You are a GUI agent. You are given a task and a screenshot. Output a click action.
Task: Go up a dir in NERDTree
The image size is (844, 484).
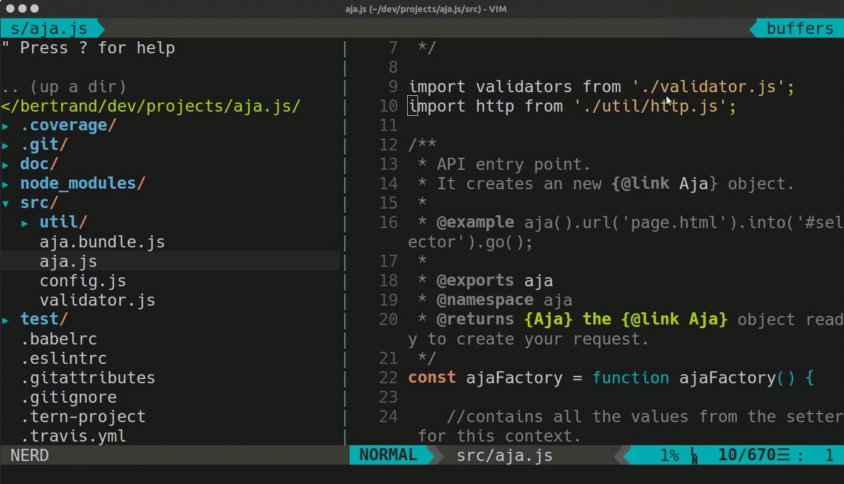[x=64, y=87]
